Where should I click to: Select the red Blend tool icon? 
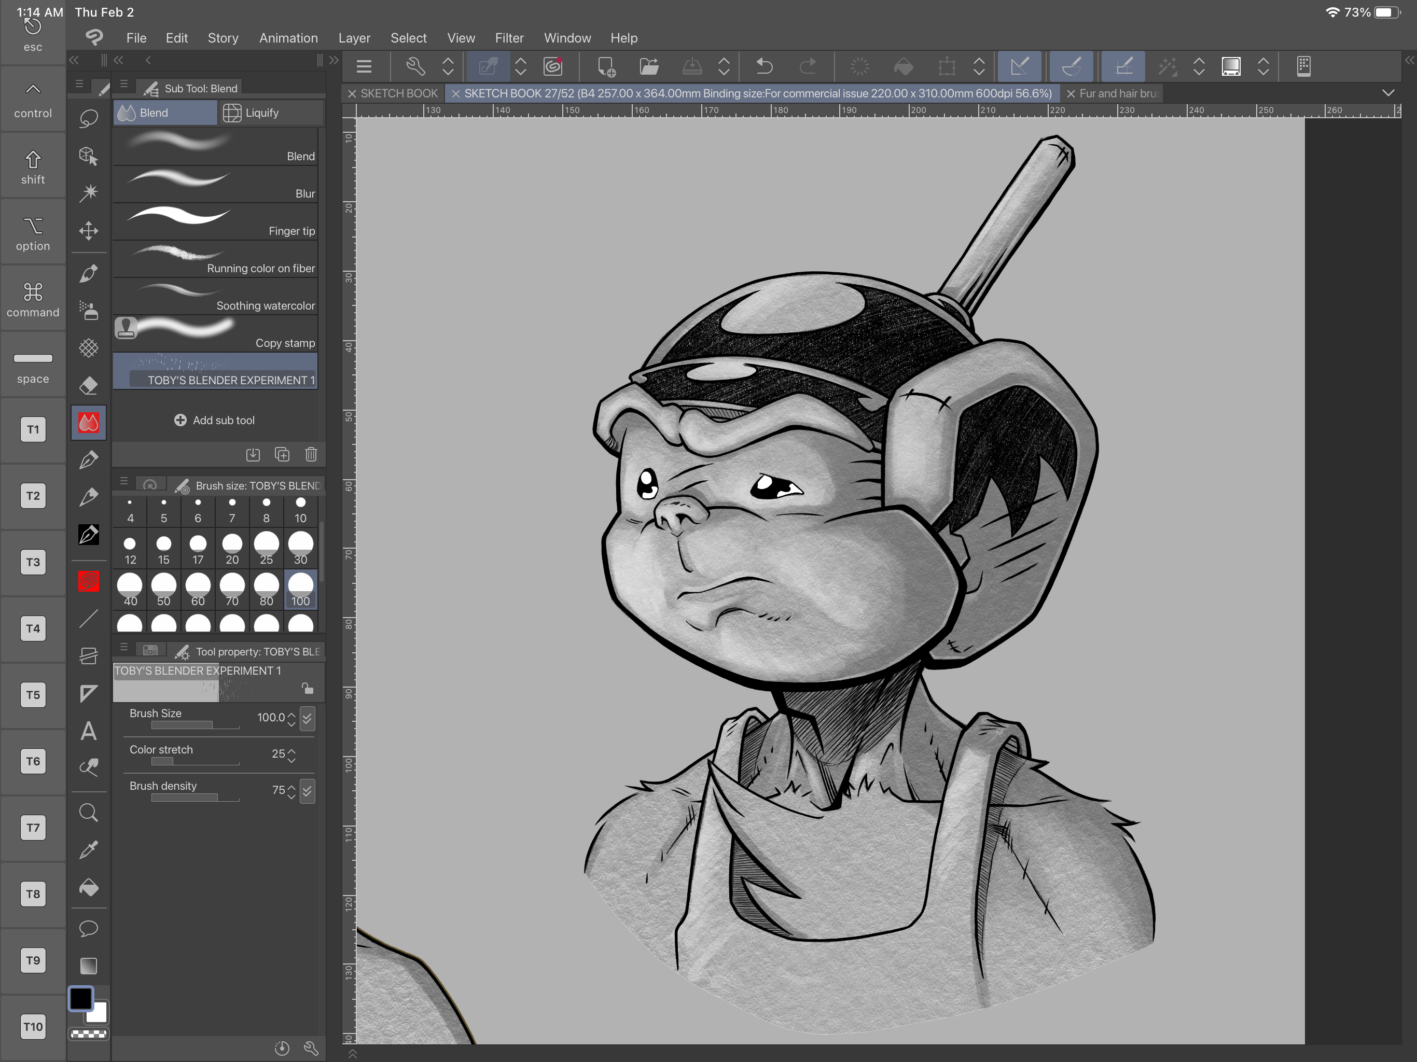pos(88,423)
